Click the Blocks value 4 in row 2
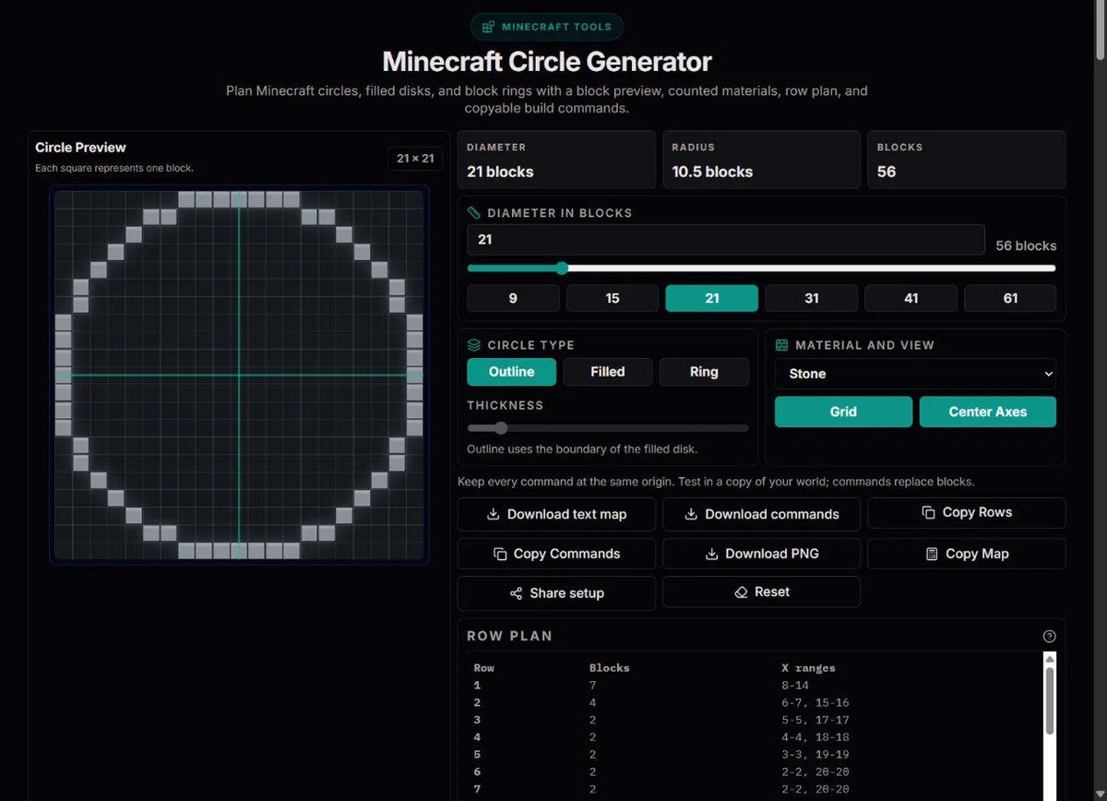This screenshot has height=801, width=1107. pyautogui.click(x=592, y=702)
